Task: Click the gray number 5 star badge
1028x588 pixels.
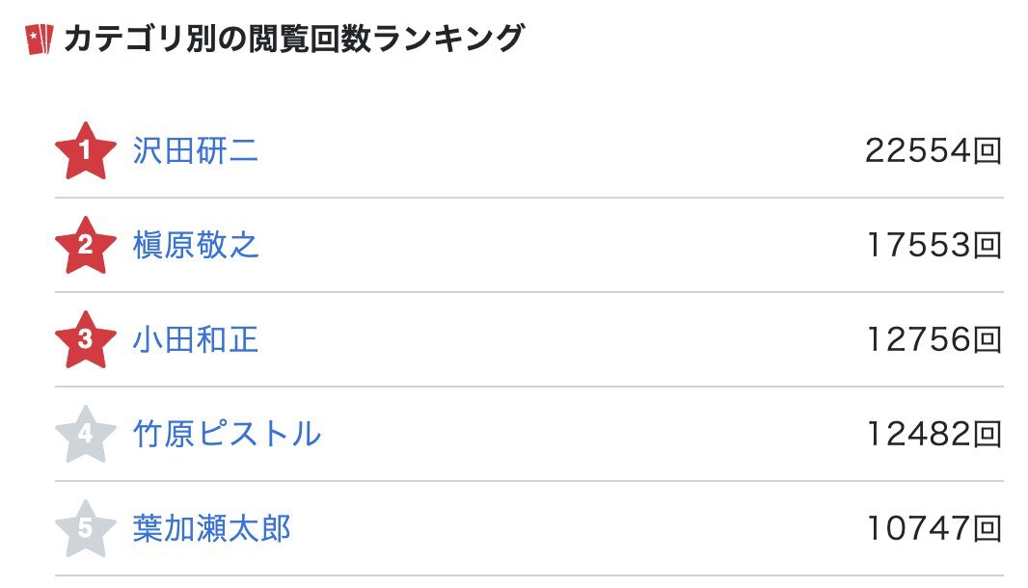Action: pos(85,528)
